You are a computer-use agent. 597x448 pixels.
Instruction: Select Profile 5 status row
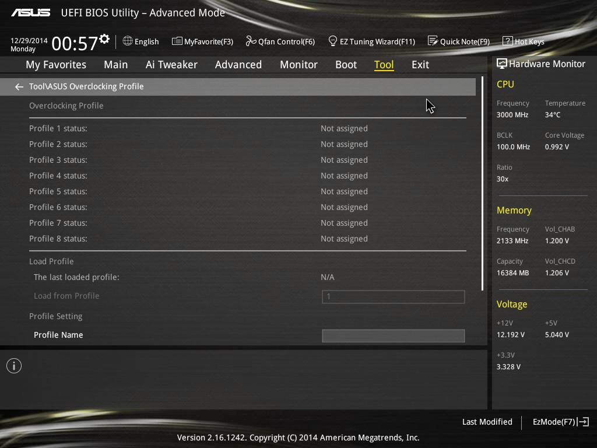click(x=247, y=191)
